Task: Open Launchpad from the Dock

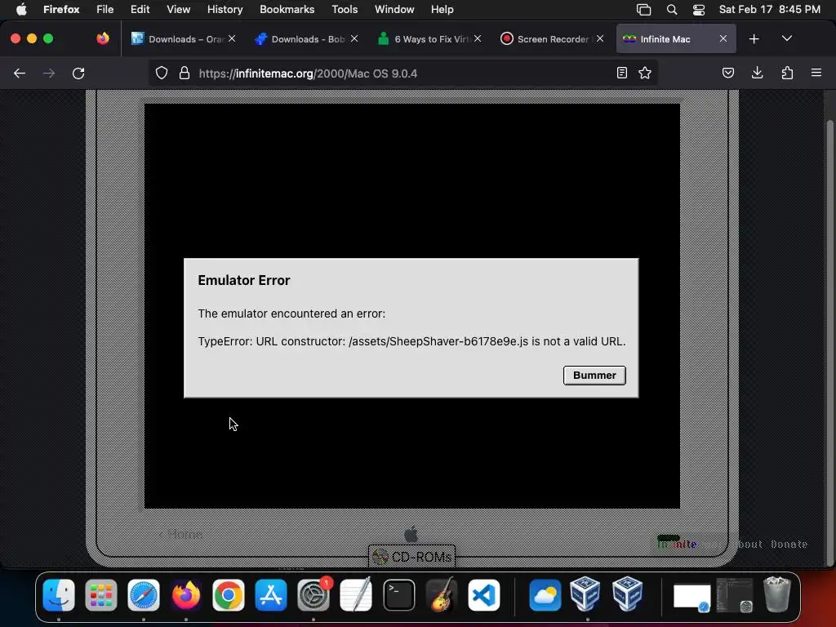Action: pos(100,595)
